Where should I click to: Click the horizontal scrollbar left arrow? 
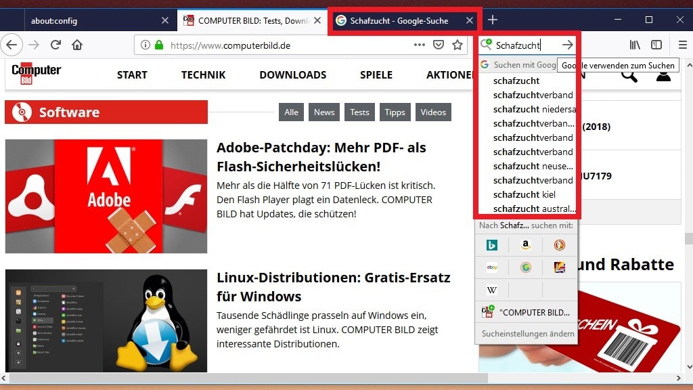[4, 378]
